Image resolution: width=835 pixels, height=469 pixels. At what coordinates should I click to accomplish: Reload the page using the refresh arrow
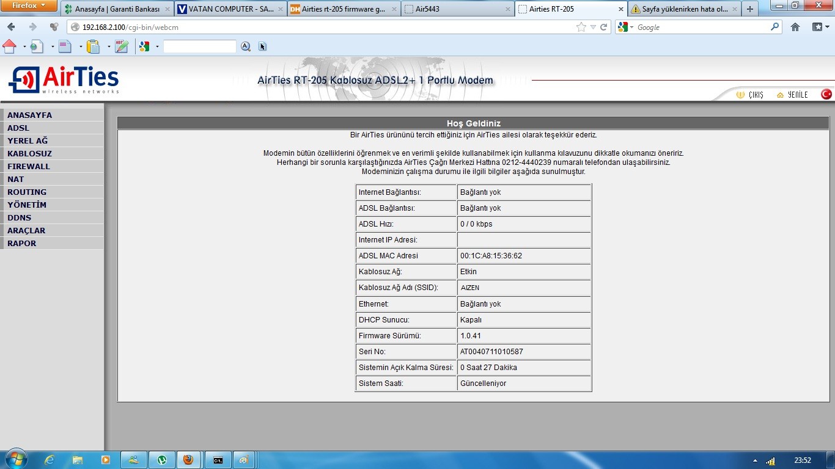603,27
